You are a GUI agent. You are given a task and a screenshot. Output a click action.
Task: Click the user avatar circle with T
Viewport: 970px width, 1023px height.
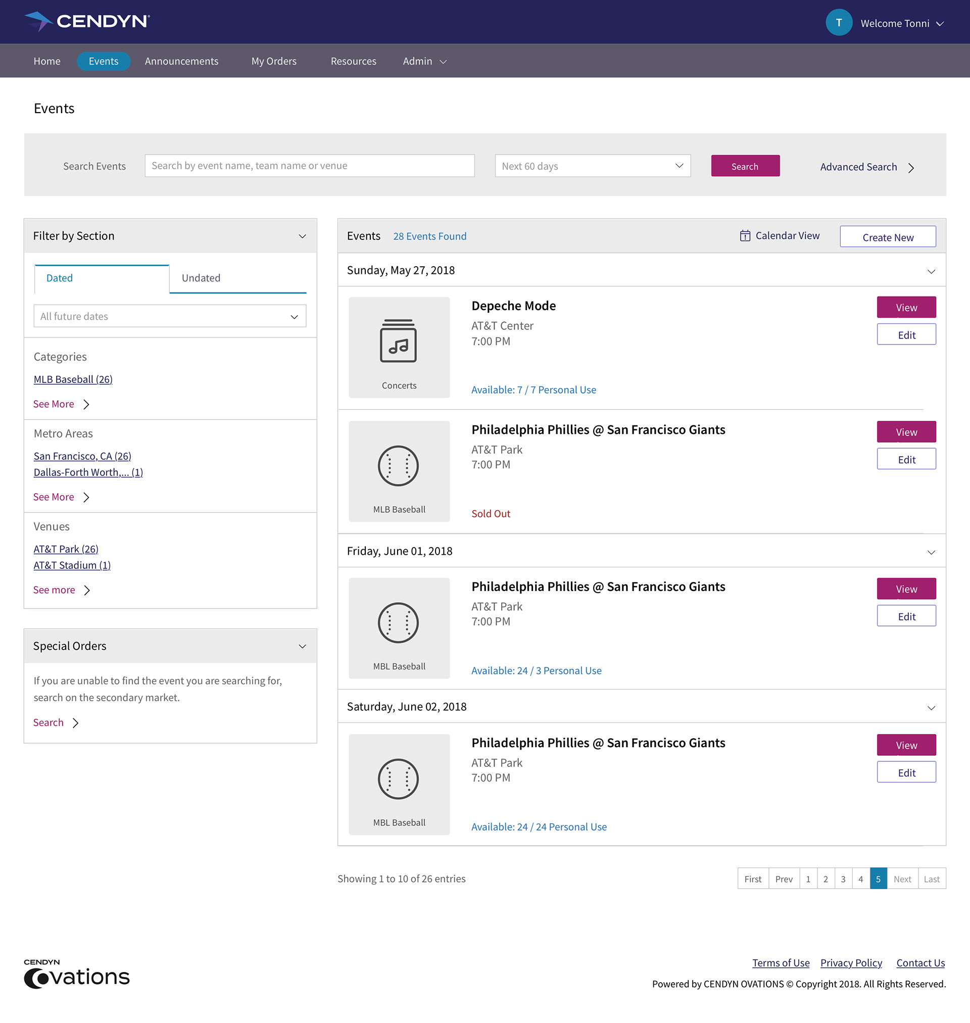click(838, 23)
